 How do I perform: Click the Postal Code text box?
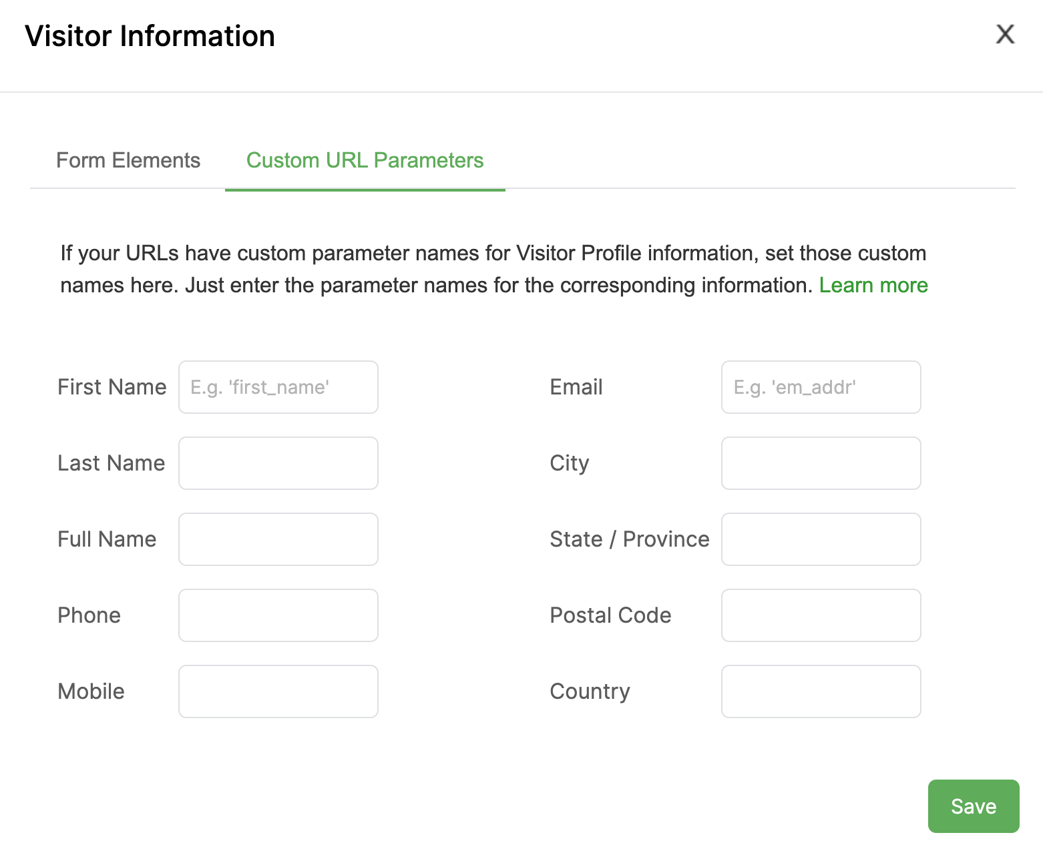pyautogui.click(x=821, y=615)
